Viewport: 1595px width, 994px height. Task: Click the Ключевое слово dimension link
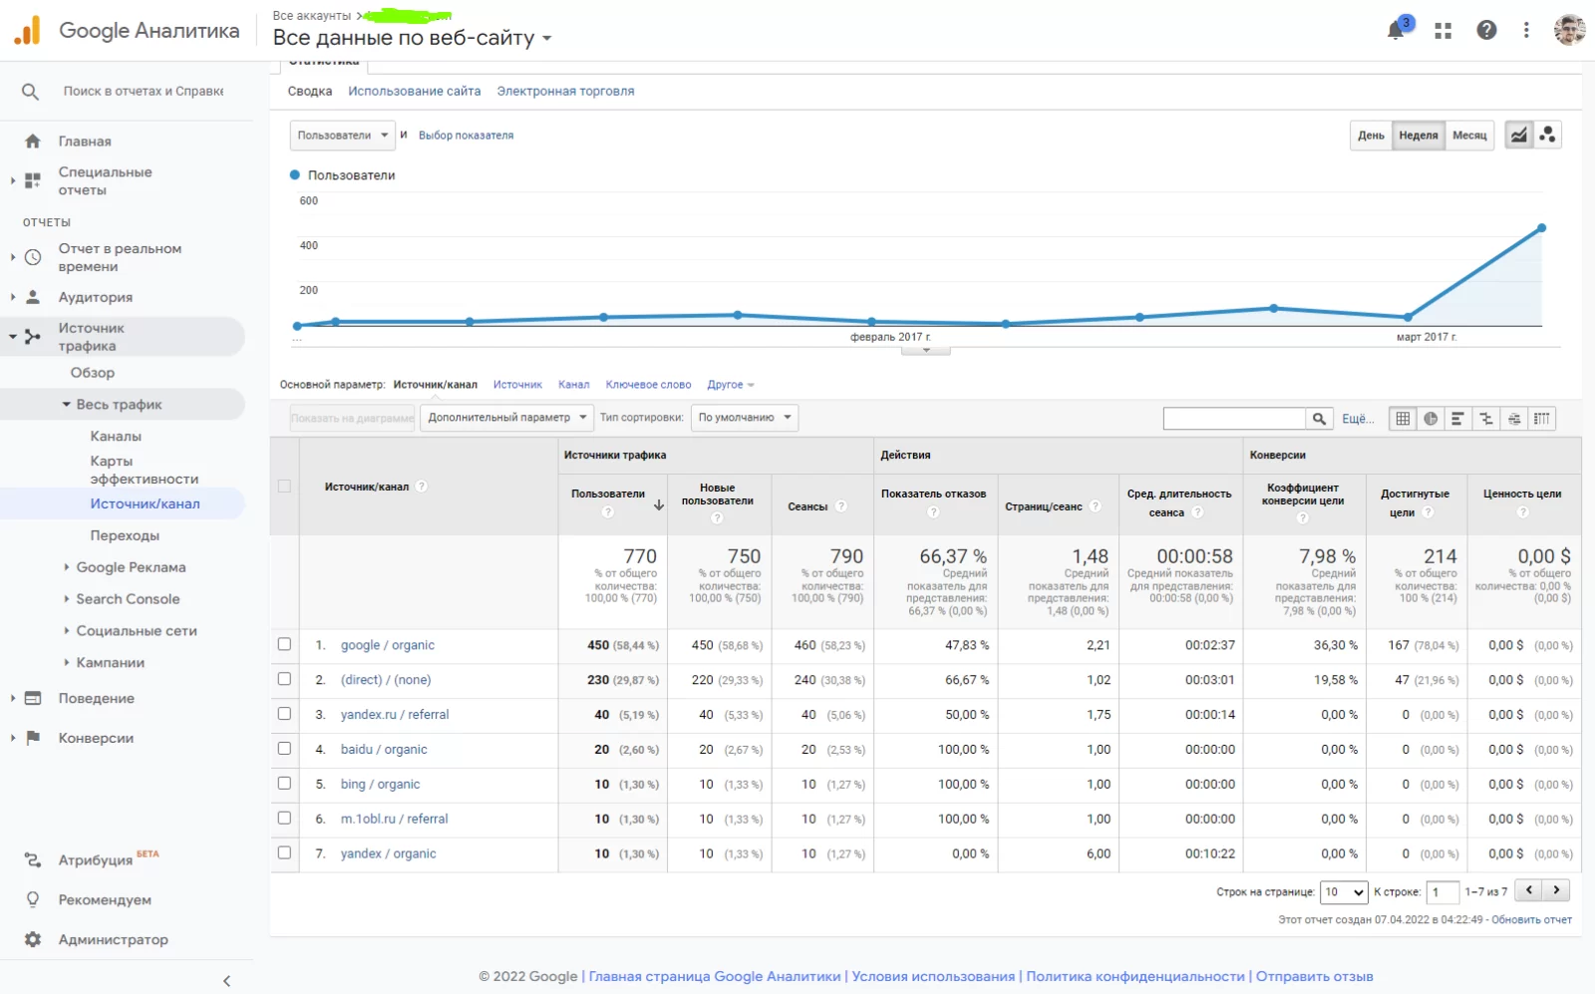pos(648,385)
